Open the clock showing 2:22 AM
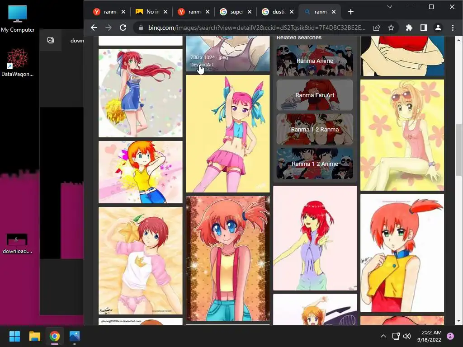Viewport: 463px width, 347px height. coord(430,336)
